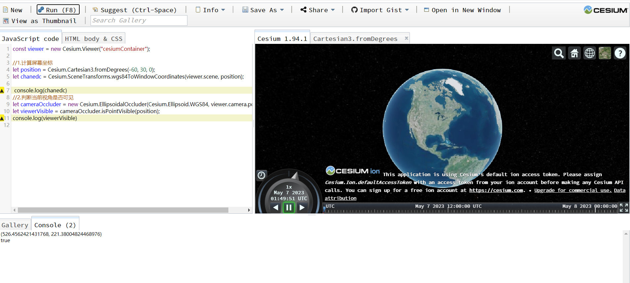Open the geocoder search icon in the viewer

click(x=559, y=53)
